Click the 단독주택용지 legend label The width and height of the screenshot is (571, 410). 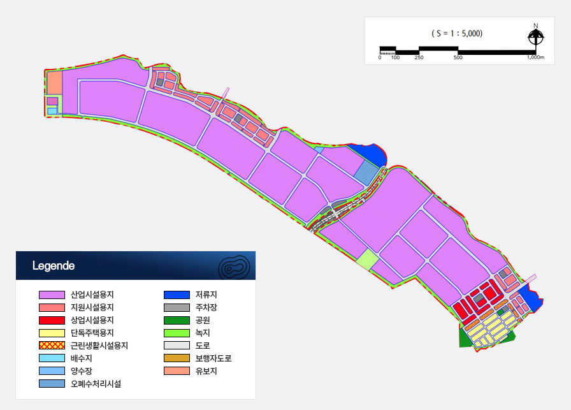(x=92, y=333)
